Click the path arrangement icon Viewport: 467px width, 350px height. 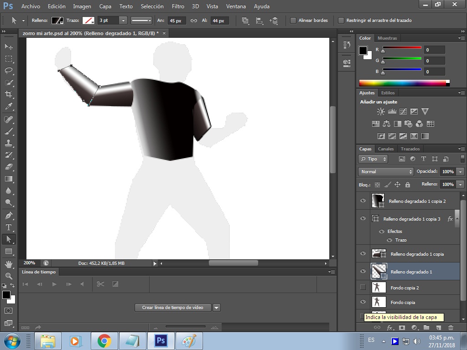point(274,21)
